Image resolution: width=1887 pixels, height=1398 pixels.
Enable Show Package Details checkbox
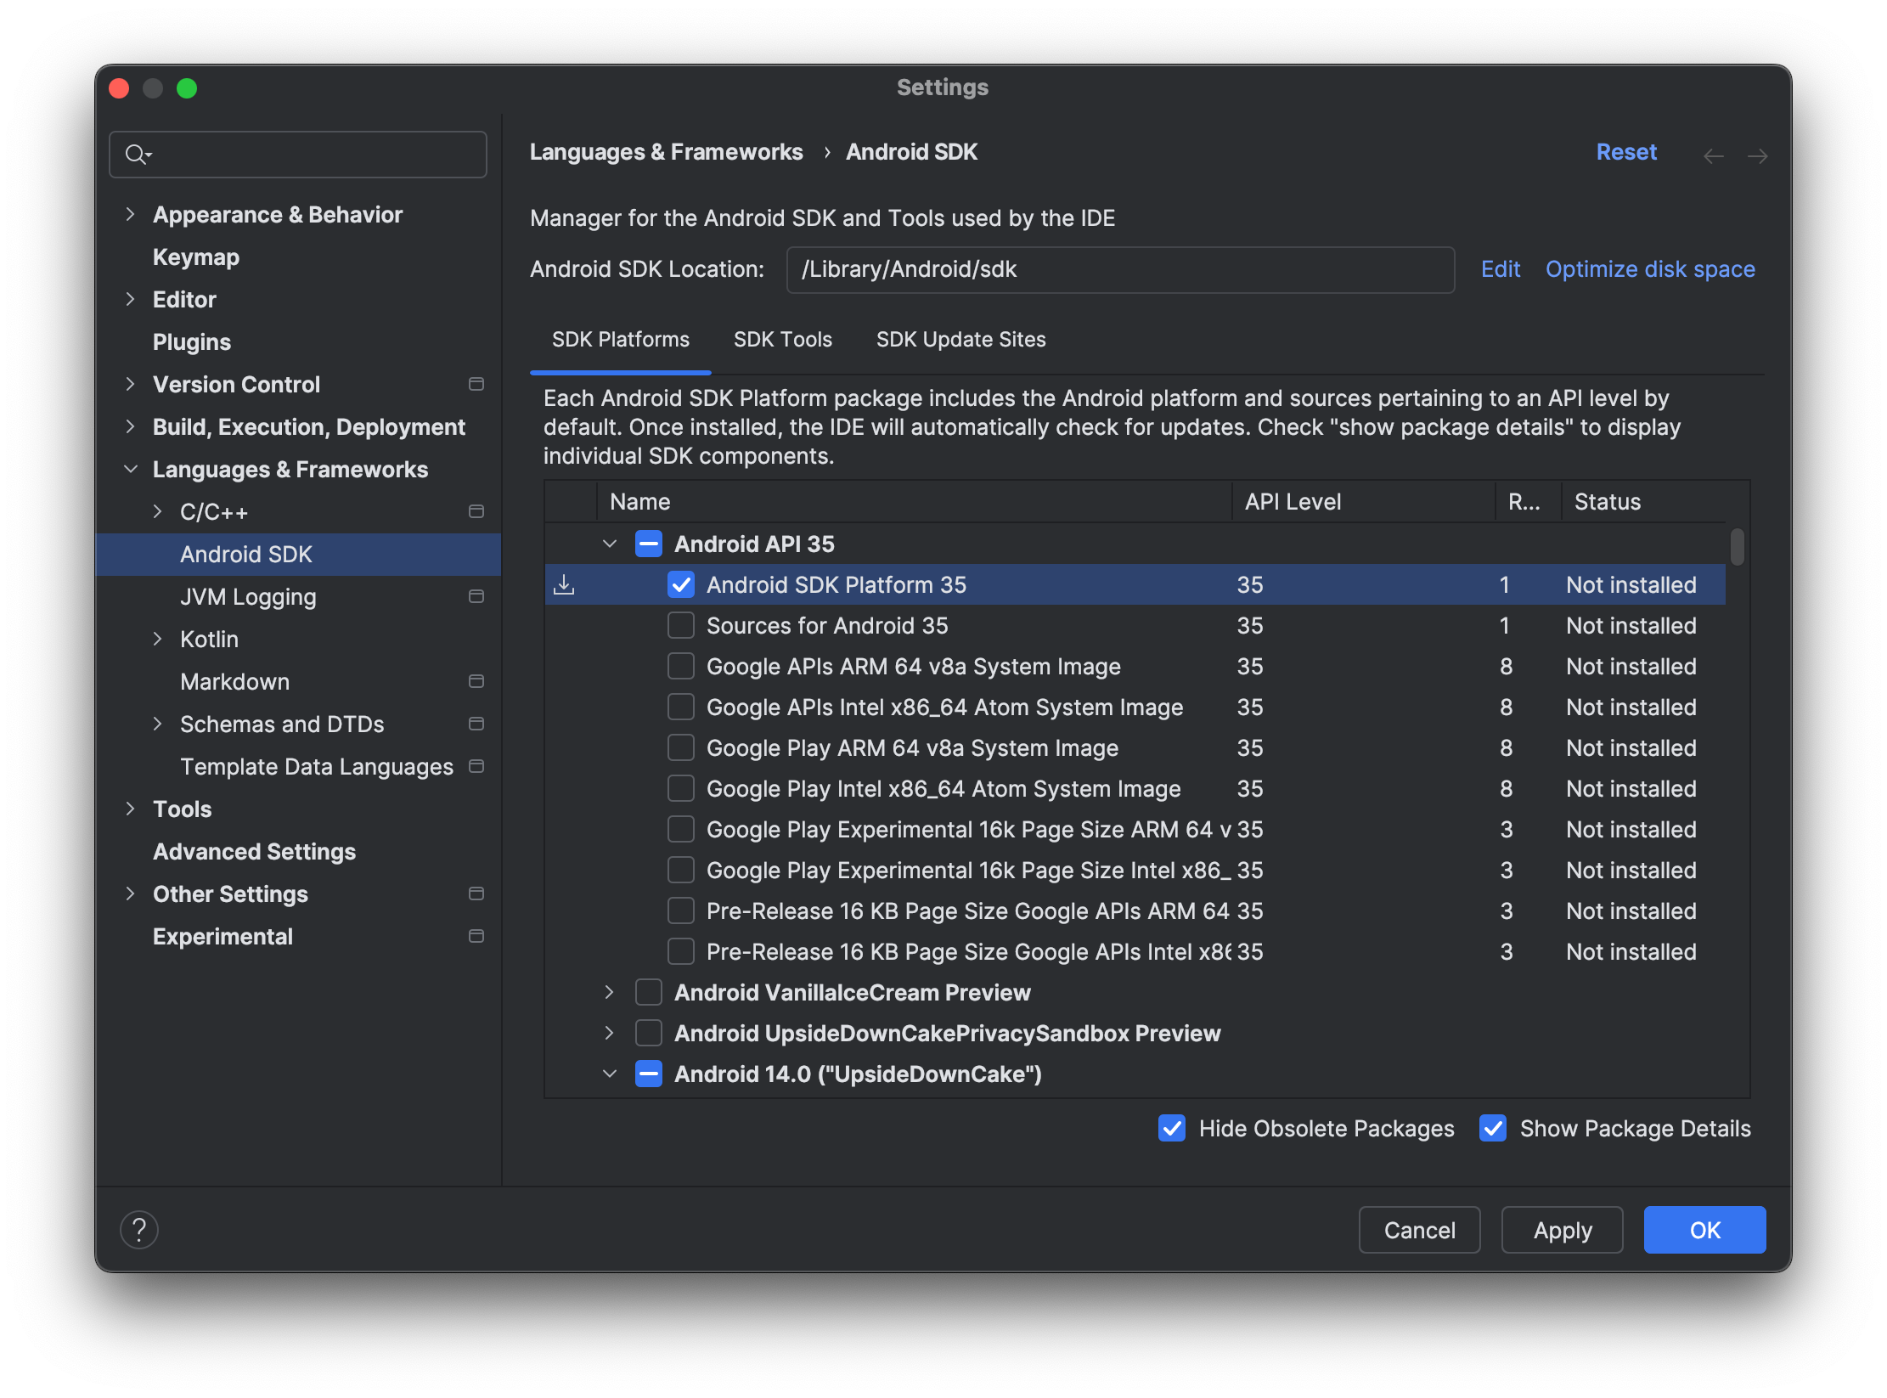[x=1492, y=1128]
